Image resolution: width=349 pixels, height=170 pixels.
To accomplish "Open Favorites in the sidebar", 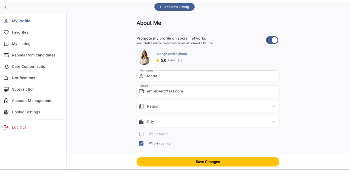I will [x=33, y=32].
